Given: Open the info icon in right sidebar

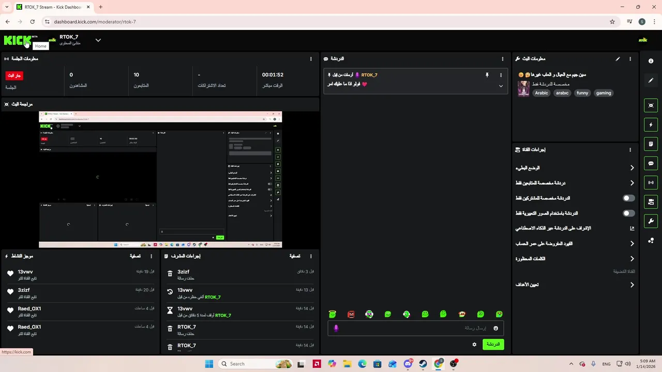Looking at the screenshot, I should (651, 61).
